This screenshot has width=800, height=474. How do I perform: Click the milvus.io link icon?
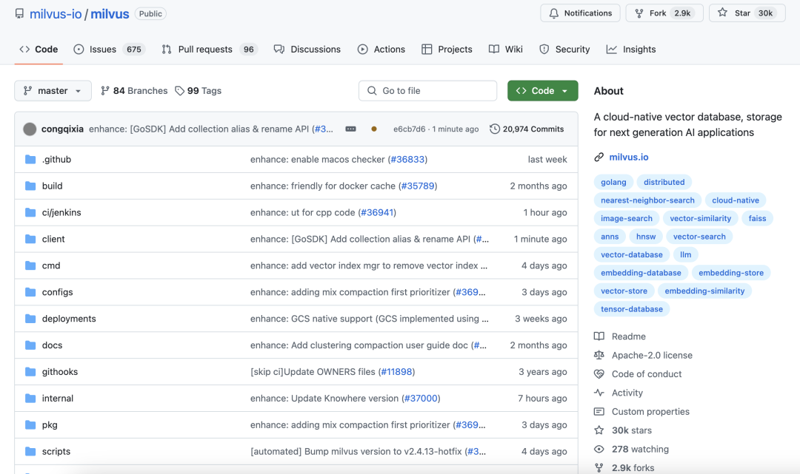[x=599, y=158]
